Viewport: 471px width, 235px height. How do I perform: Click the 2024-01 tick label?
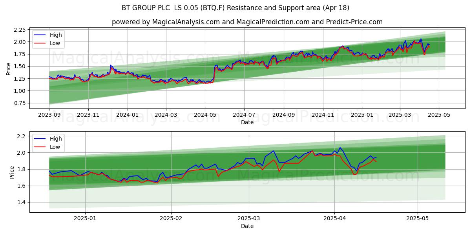pos(128,115)
